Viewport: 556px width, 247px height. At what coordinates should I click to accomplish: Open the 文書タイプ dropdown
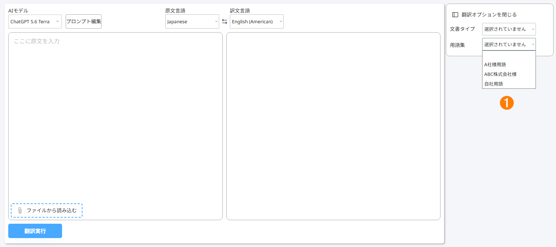pos(509,29)
